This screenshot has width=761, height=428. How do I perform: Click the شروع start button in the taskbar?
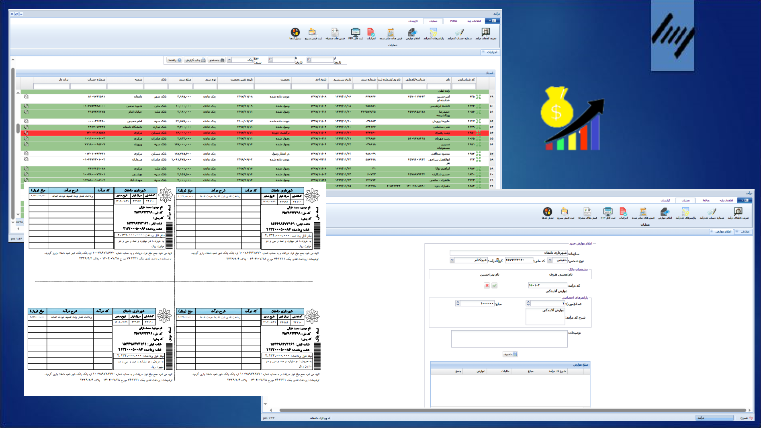747,418
